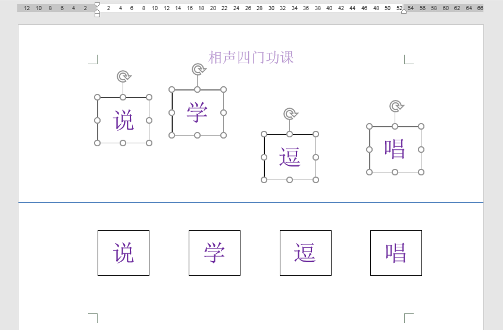Click bottom-middle sizing handle of the 逗 box
This screenshot has width=503, height=330.
click(x=289, y=180)
